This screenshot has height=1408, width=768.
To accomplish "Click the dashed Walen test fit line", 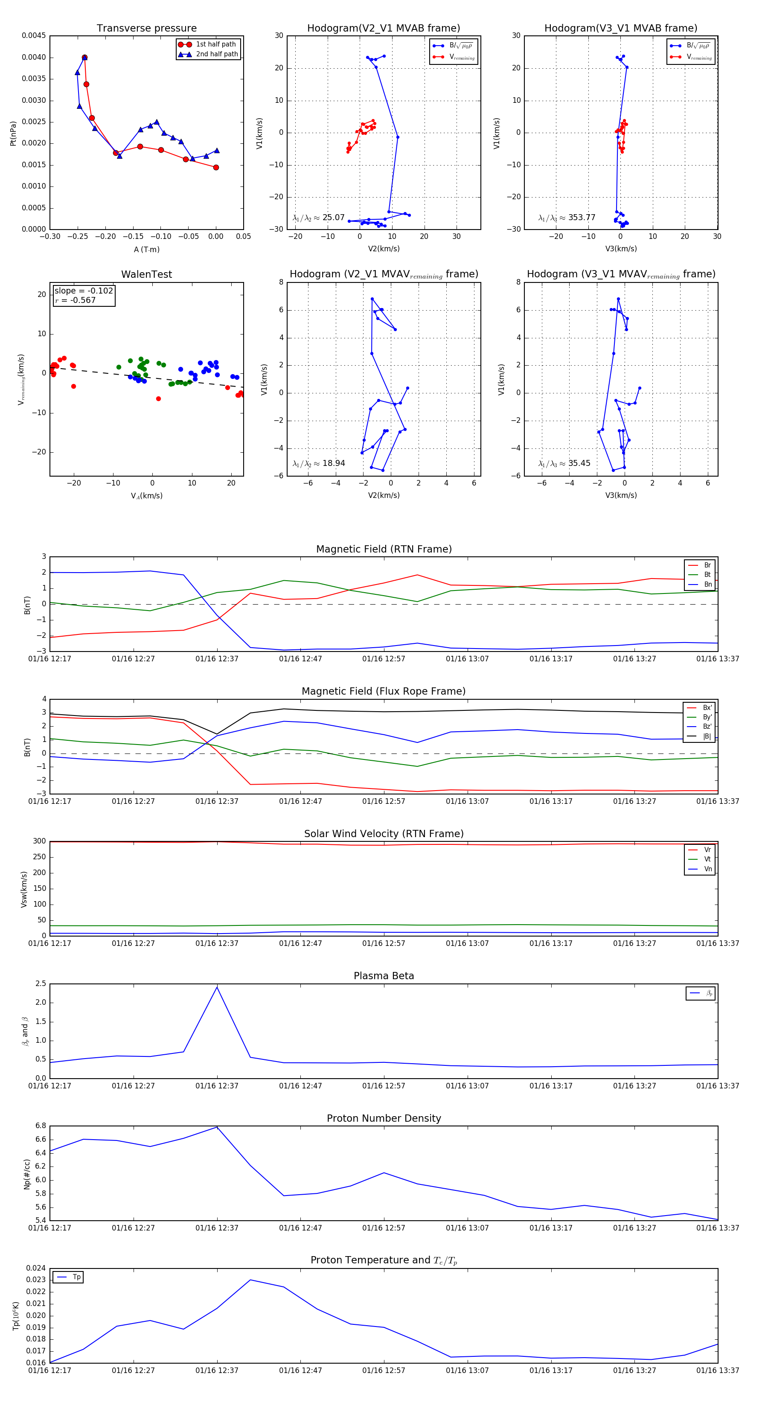I will click(x=146, y=377).
